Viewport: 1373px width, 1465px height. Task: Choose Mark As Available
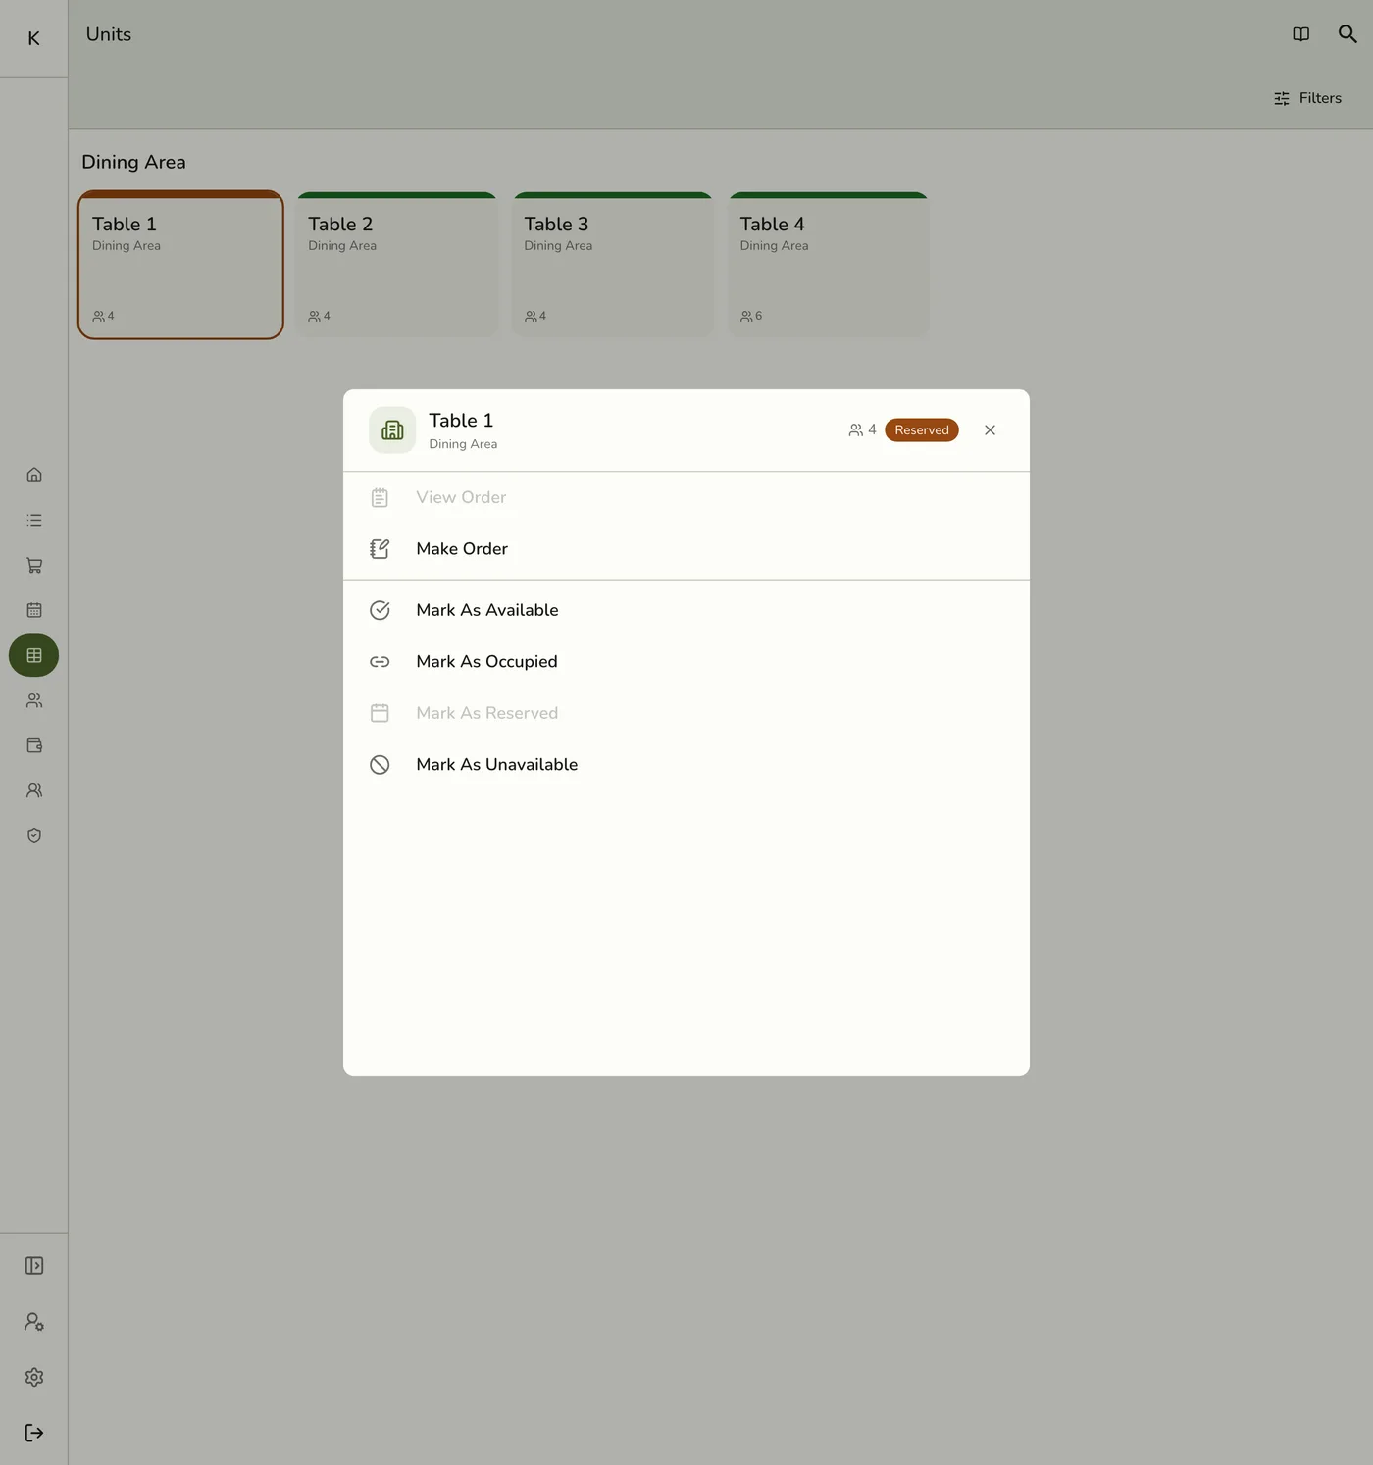(686, 610)
